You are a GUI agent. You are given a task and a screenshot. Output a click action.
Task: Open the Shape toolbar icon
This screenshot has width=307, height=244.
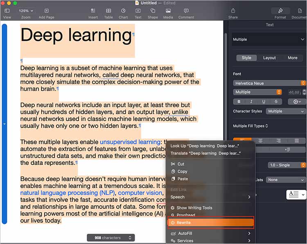(x=153, y=11)
